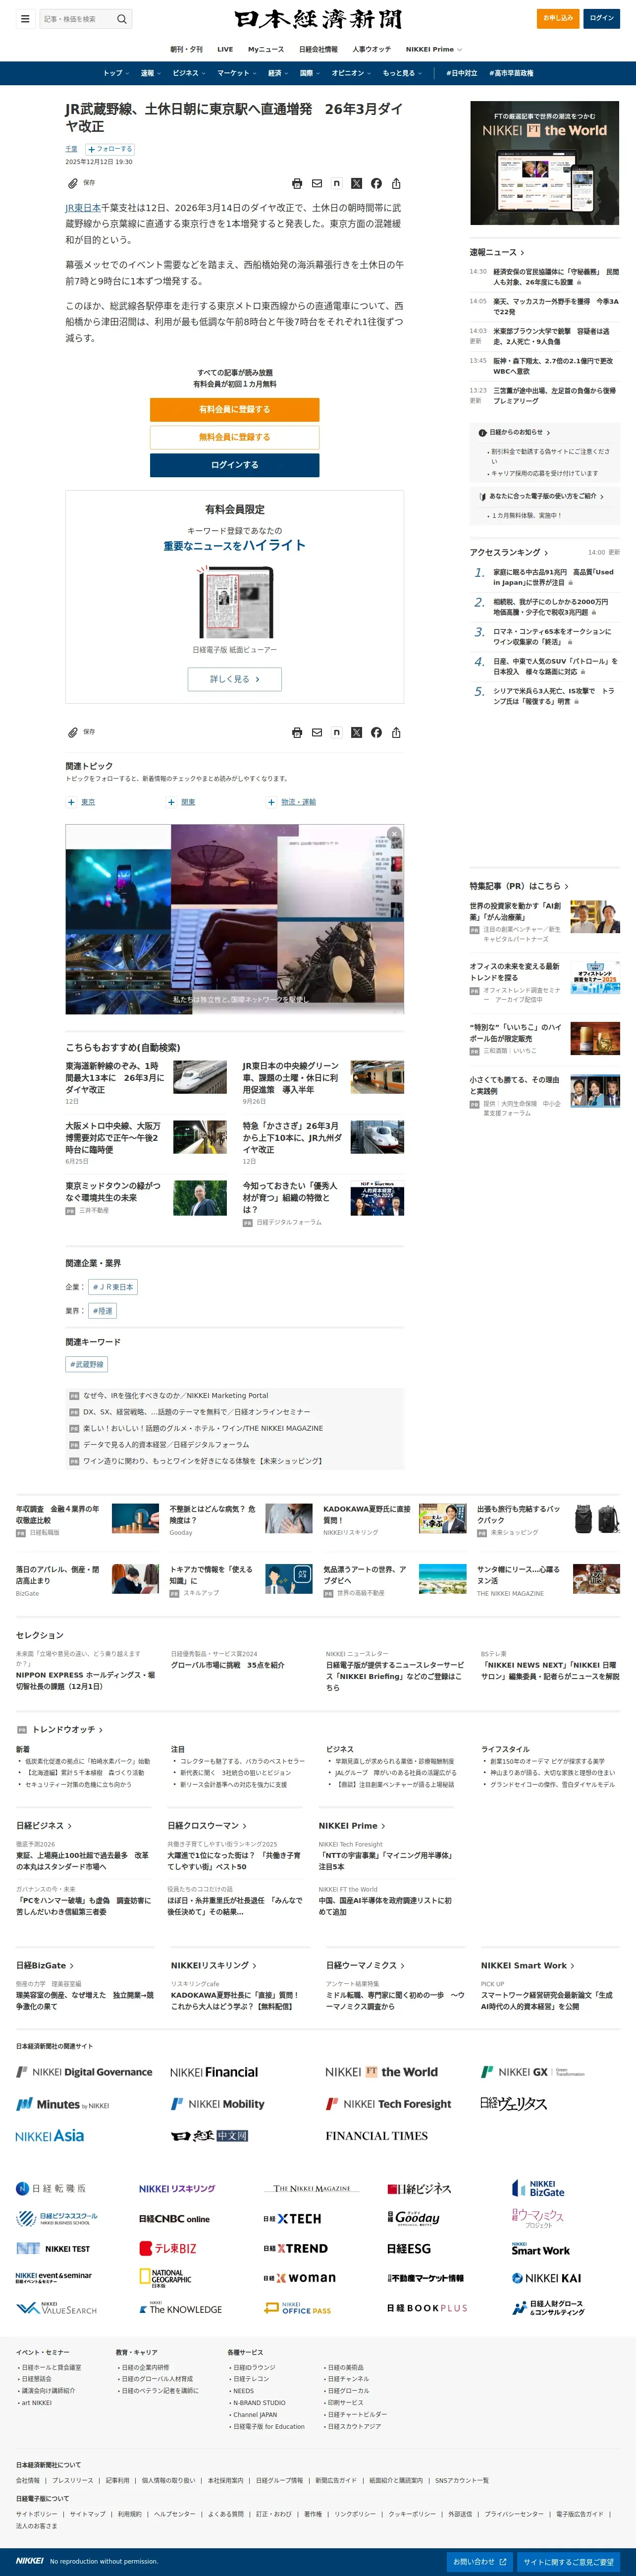Print article using top printer icon

pyautogui.click(x=297, y=183)
